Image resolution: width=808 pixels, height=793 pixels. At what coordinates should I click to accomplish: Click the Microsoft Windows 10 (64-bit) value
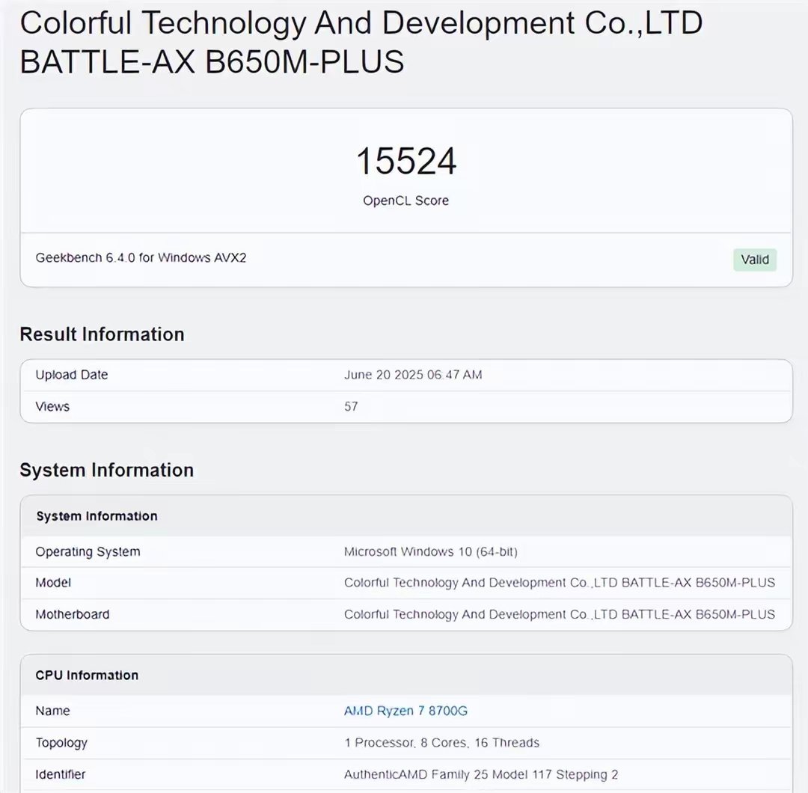pos(430,552)
